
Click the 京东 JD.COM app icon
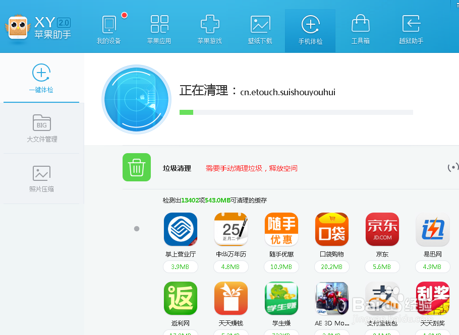(382, 229)
